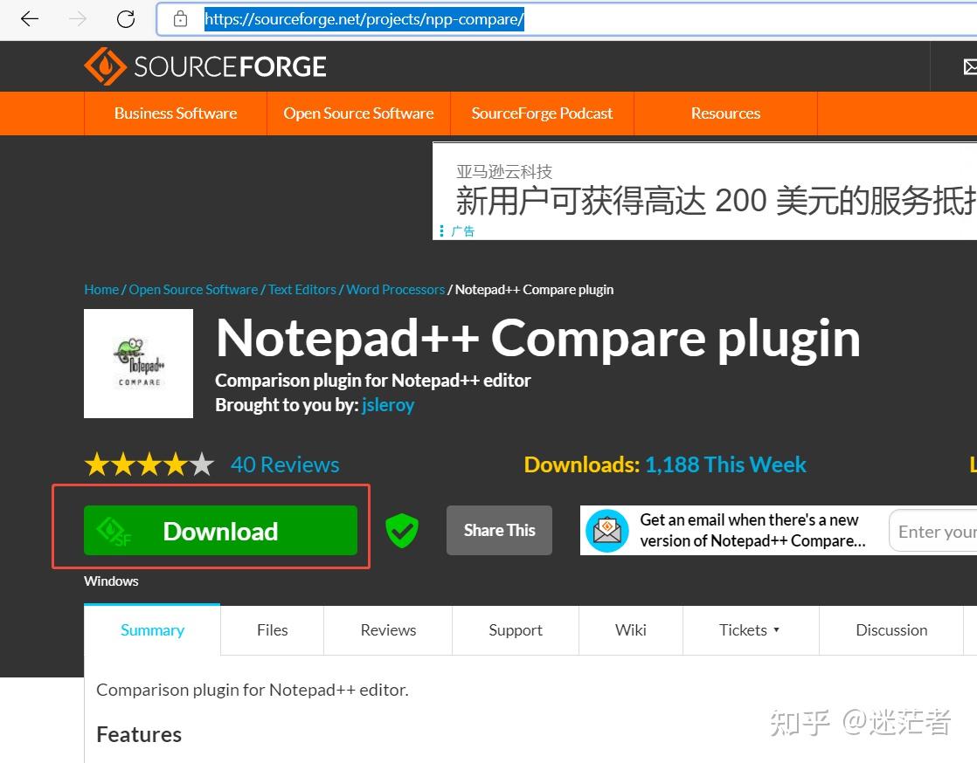The image size is (977, 763).
Task: Switch to the Support tab
Action: 516,629
